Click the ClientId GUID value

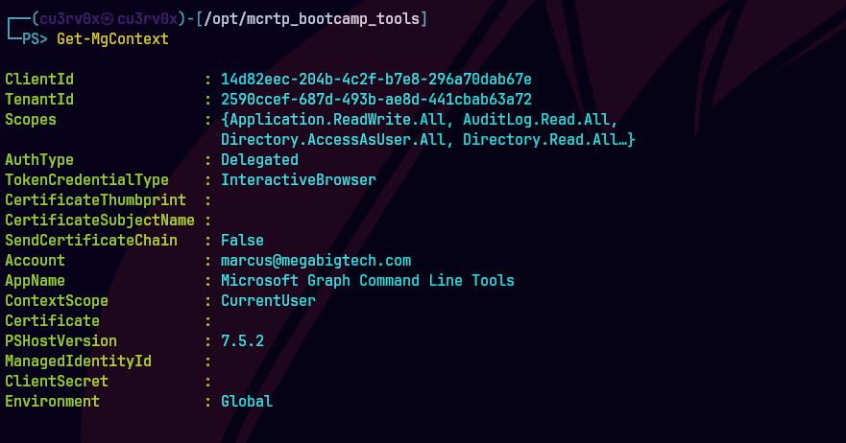[376, 79]
